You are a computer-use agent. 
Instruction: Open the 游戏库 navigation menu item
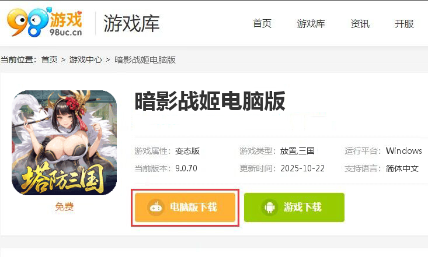tap(311, 24)
